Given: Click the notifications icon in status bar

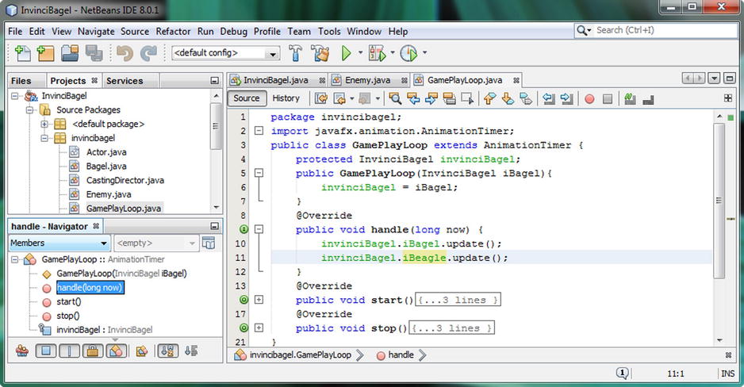Looking at the screenshot, I should [x=623, y=374].
